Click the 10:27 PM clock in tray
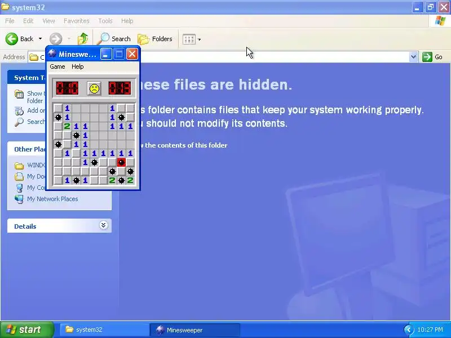Viewport: 451px width, 338px height. click(430, 330)
